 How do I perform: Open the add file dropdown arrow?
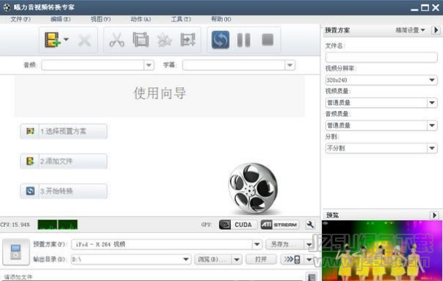66,39
